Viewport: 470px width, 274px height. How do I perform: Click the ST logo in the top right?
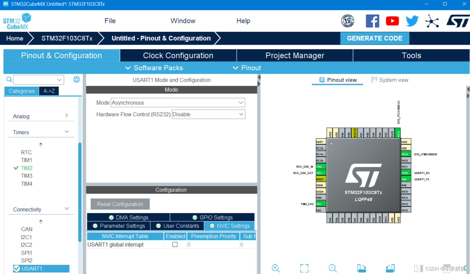(x=457, y=21)
